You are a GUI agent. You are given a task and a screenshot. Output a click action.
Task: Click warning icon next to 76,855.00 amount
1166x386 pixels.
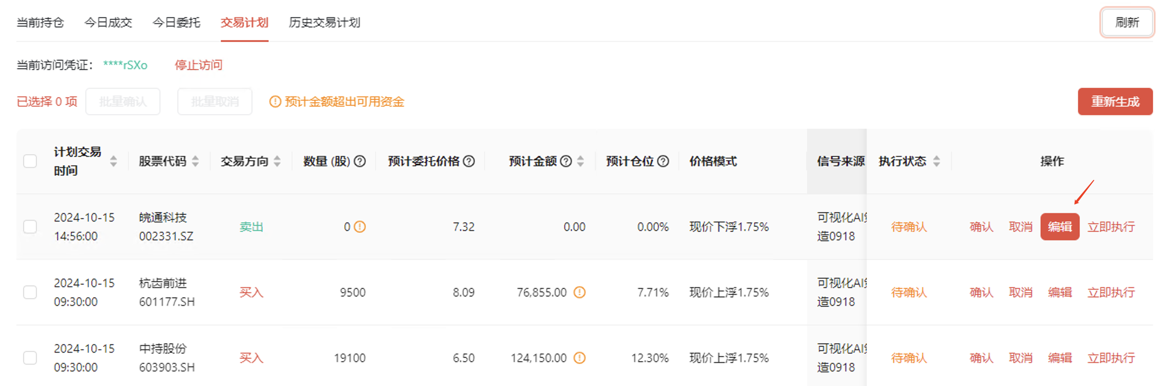click(x=580, y=292)
